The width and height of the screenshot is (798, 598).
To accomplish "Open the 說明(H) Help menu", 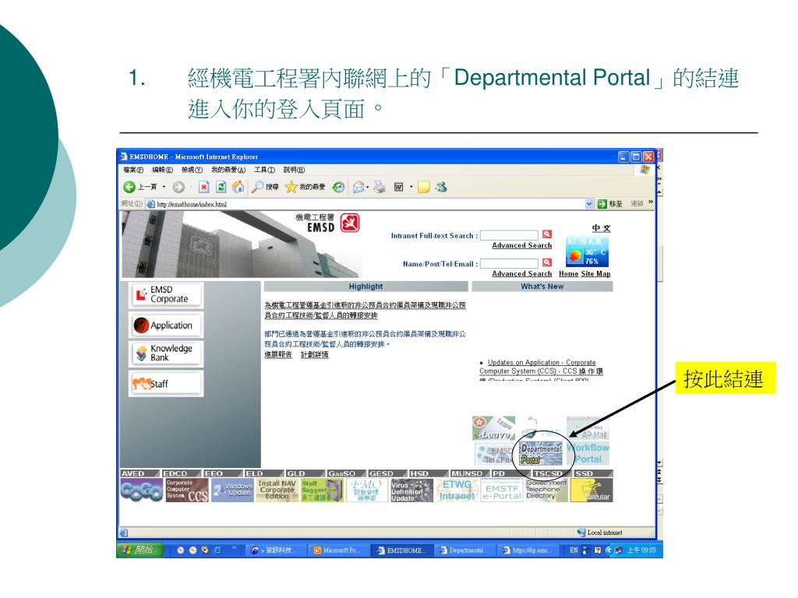I will (x=294, y=170).
